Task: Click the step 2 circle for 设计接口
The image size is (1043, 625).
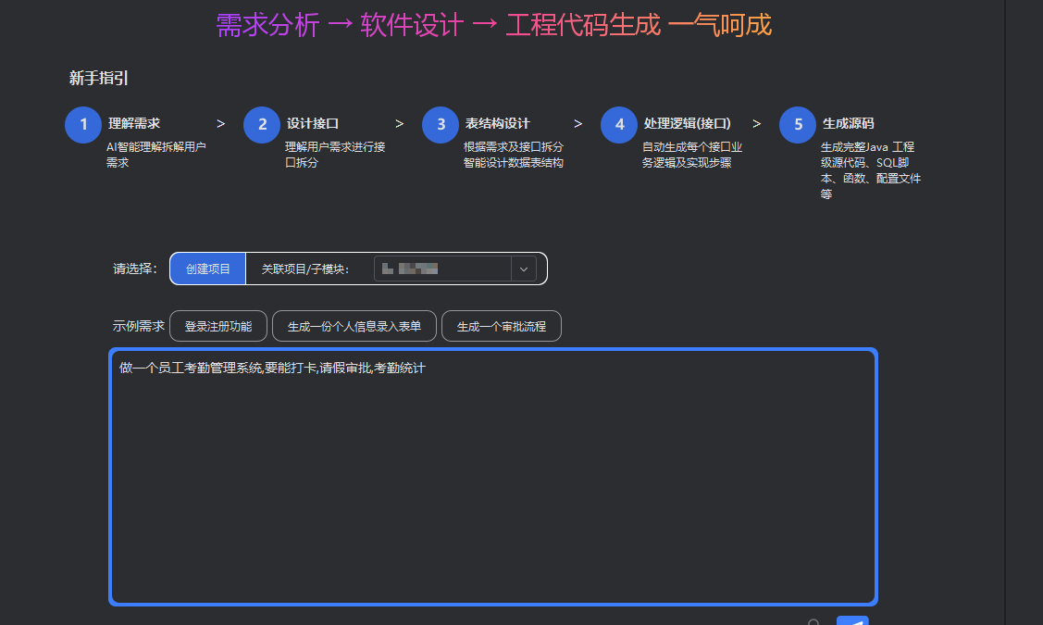Action: [262, 124]
